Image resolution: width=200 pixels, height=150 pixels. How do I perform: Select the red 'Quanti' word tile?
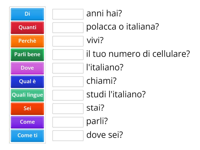pyautogui.click(x=27, y=28)
